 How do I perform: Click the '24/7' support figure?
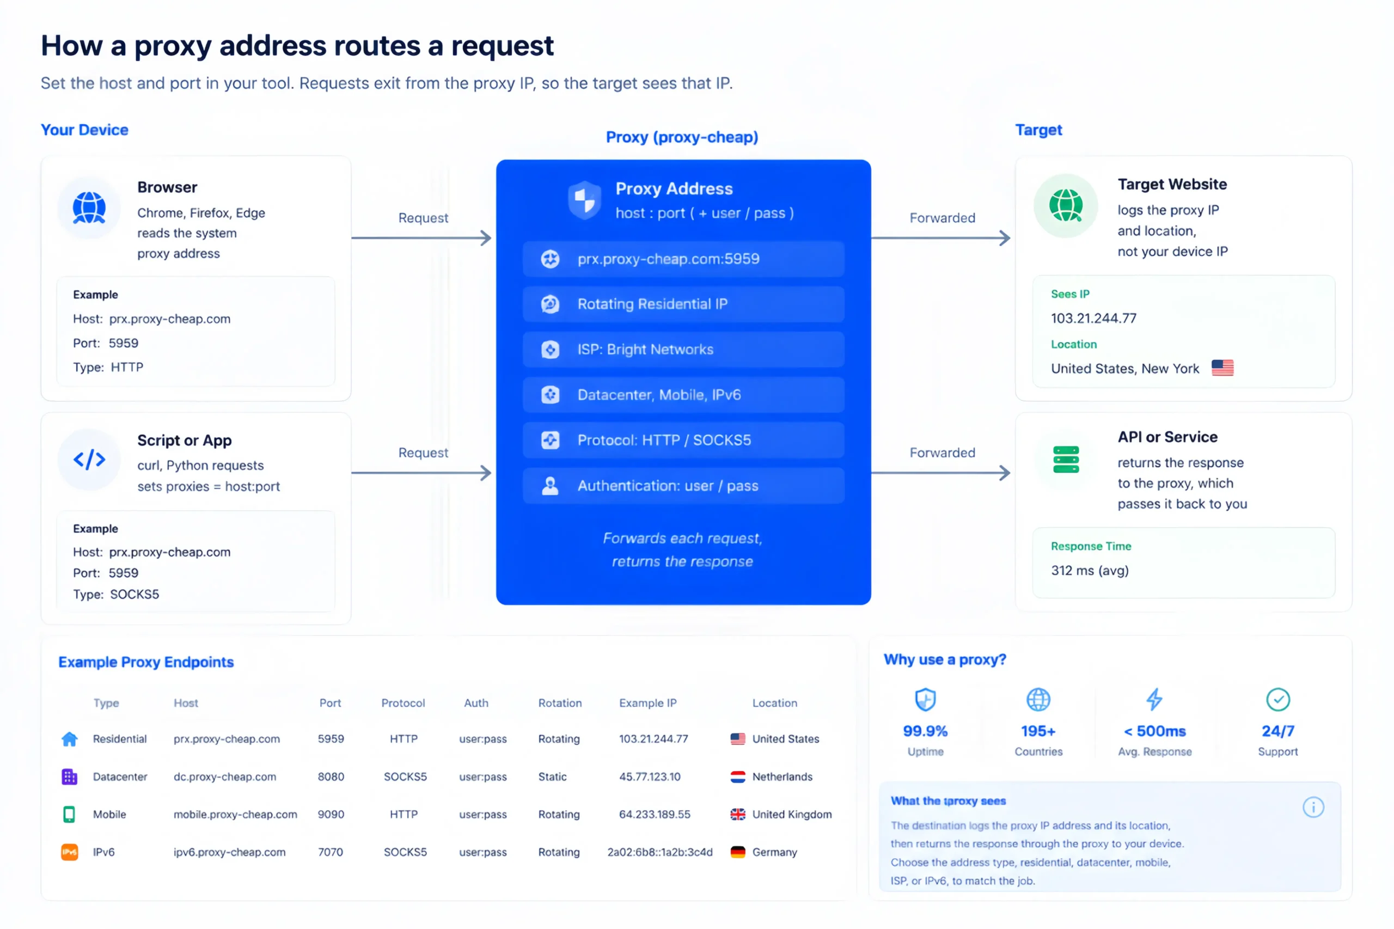(1277, 732)
